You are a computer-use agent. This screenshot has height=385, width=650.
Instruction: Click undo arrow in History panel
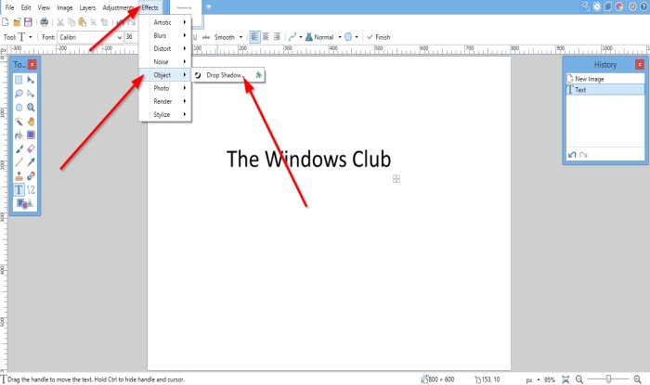pyautogui.click(x=572, y=155)
